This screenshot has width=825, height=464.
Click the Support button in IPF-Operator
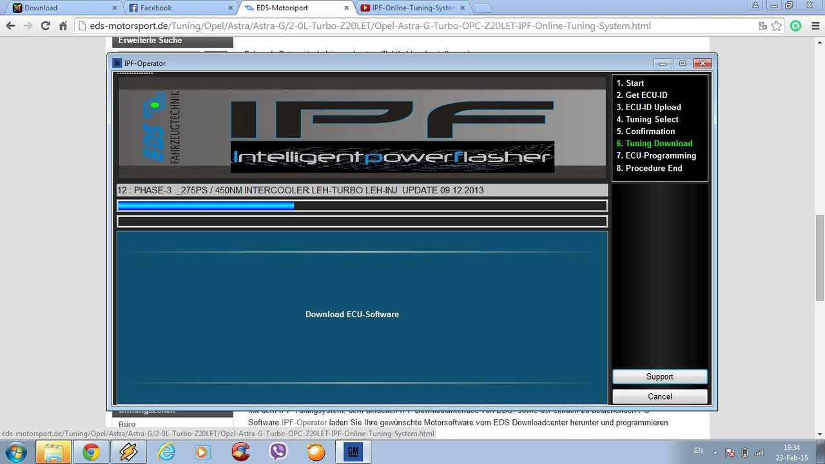click(659, 376)
